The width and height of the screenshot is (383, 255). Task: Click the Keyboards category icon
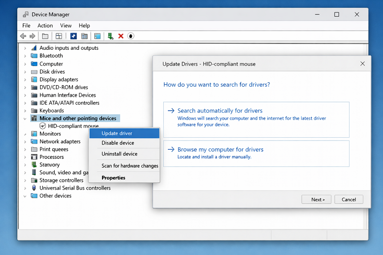(x=34, y=111)
